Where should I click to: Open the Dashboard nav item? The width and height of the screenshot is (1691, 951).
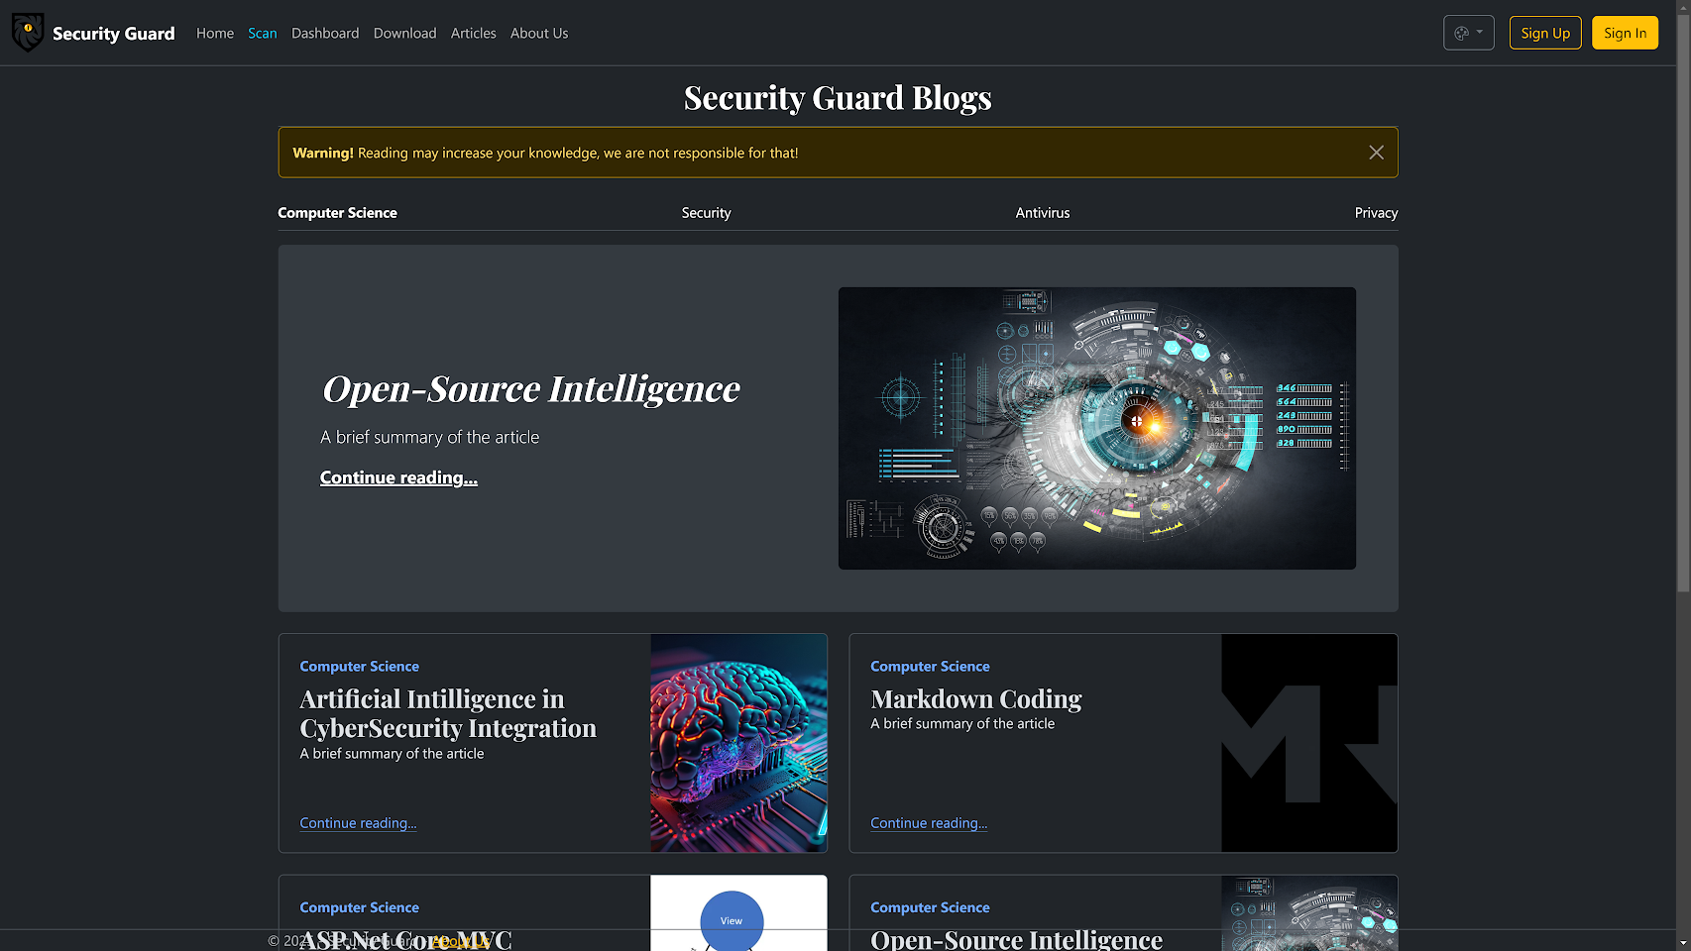[325, 33]
